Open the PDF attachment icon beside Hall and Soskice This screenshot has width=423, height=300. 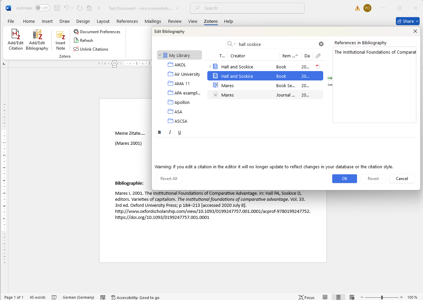point(317,66)
